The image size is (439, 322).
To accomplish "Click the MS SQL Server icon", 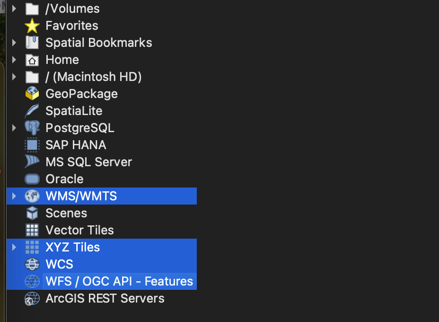I will pos(32,162).
